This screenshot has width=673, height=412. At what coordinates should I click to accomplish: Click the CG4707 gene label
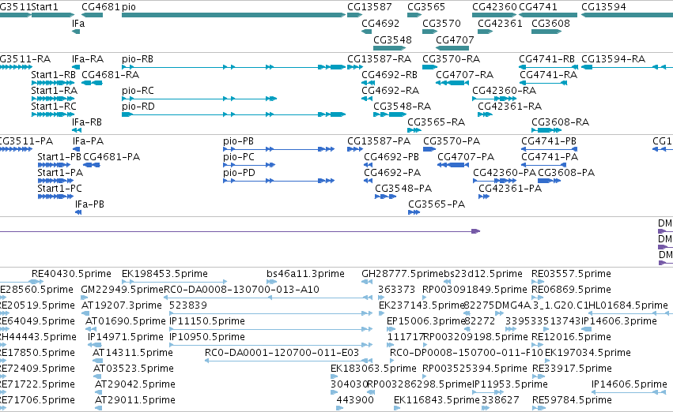pos(455,39)
